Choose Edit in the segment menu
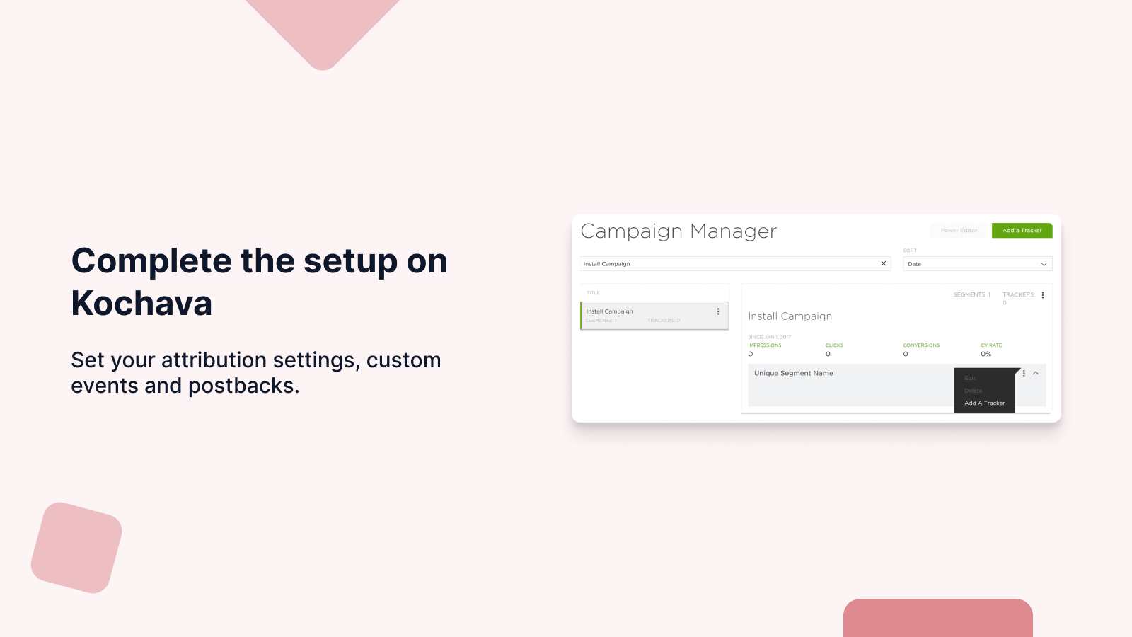The image size is (1132, 637). coord(970,378)
